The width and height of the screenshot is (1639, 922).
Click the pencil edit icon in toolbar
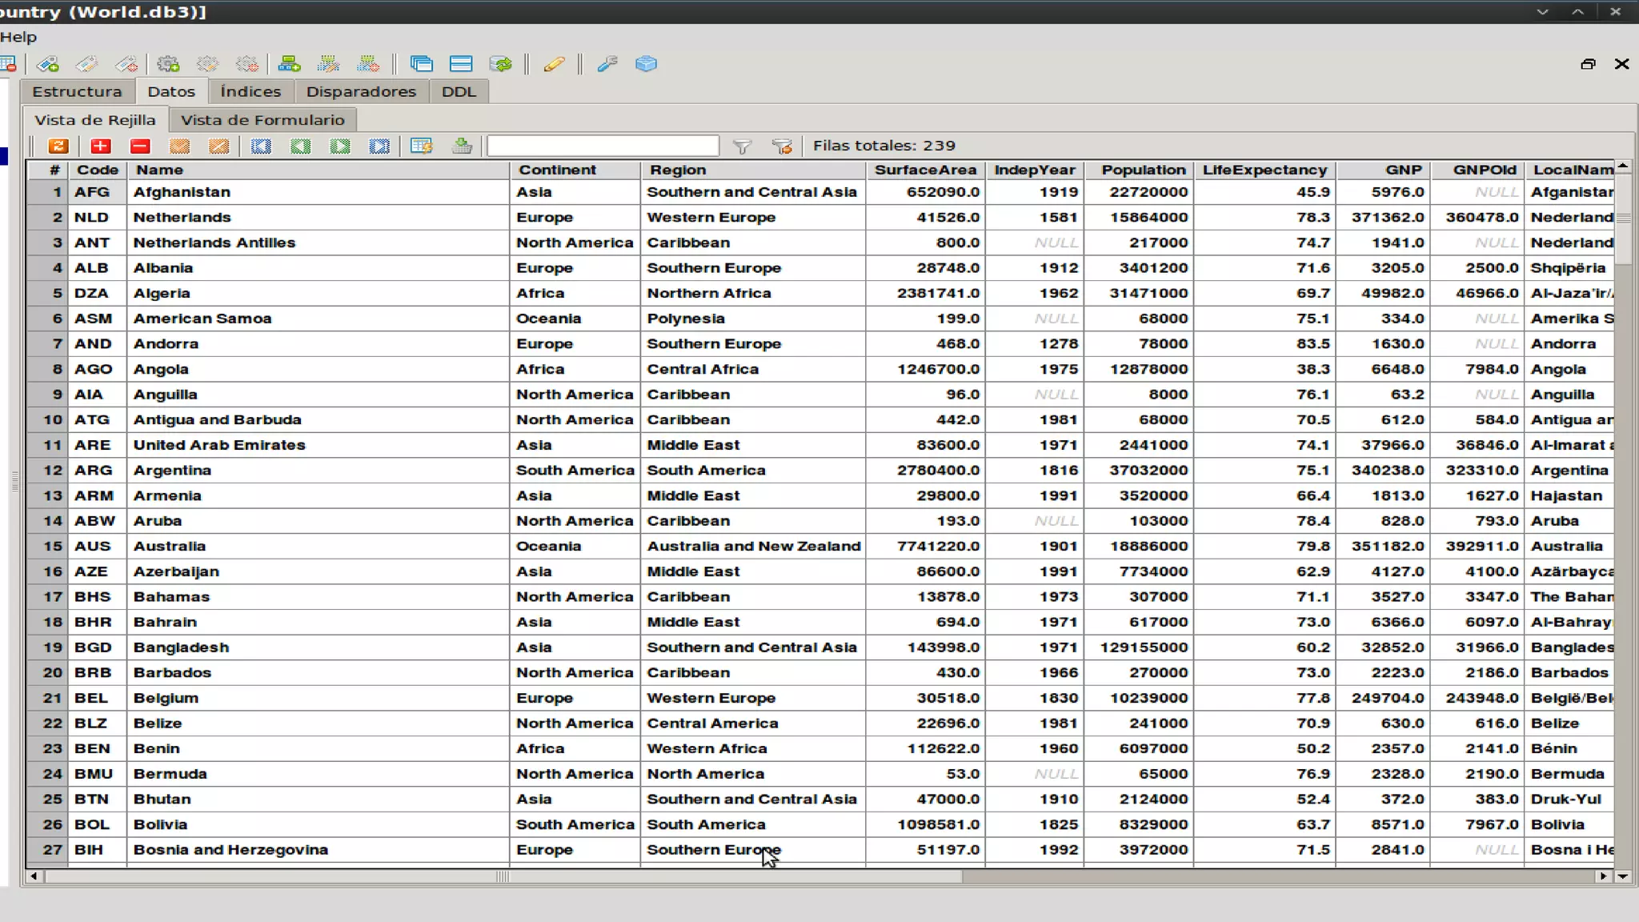coord(554,64)
